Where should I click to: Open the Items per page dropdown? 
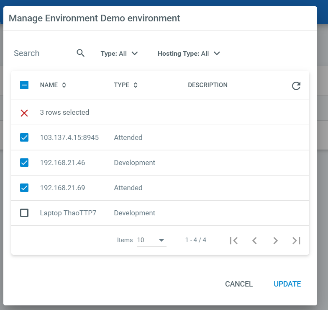point(151,240)
